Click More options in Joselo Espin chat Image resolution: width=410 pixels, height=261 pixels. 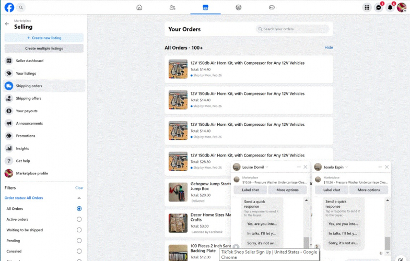[x=369, y=190]
